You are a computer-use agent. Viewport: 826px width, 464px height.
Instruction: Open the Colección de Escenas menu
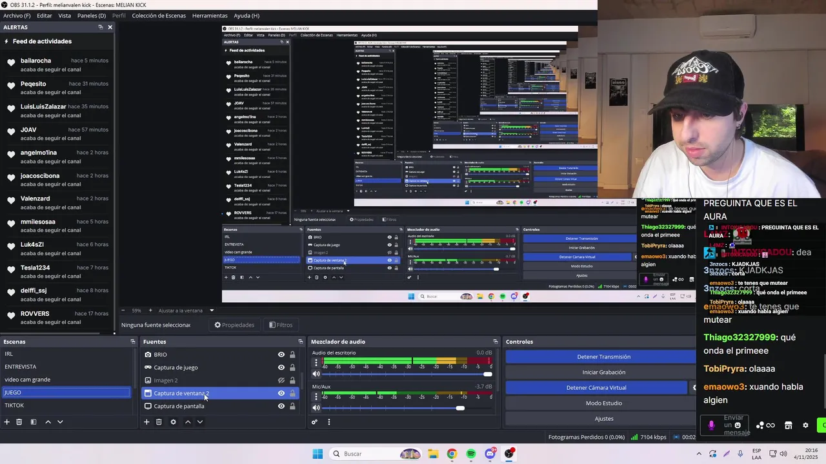click(x=159, y=15)
